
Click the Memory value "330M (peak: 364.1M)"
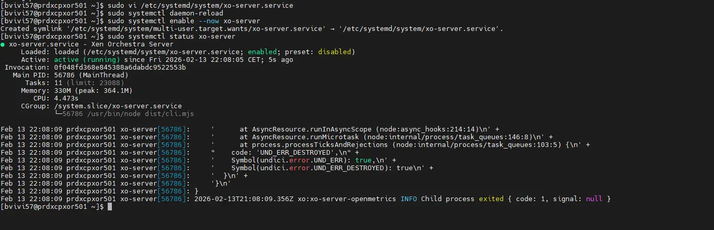(93, 90)
